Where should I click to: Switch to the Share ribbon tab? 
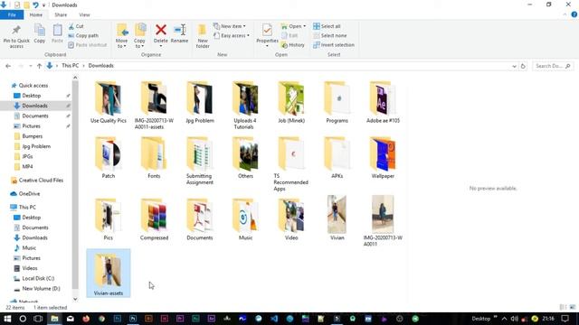pos(61,14)
